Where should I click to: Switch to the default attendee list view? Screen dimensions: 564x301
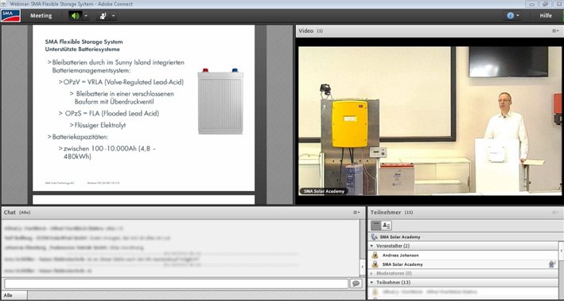376,226
